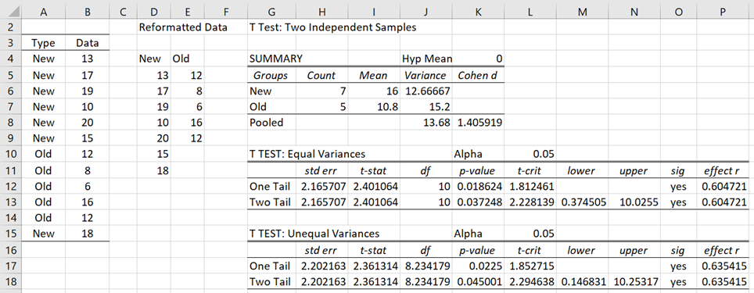Screen dimensions: 754x293
Task: Select the 'Count' header cell
Action: (321, 75)
